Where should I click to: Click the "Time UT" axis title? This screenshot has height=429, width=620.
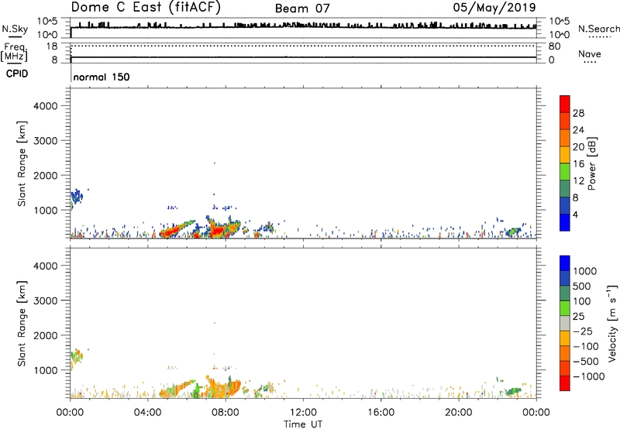pos(303,424)
